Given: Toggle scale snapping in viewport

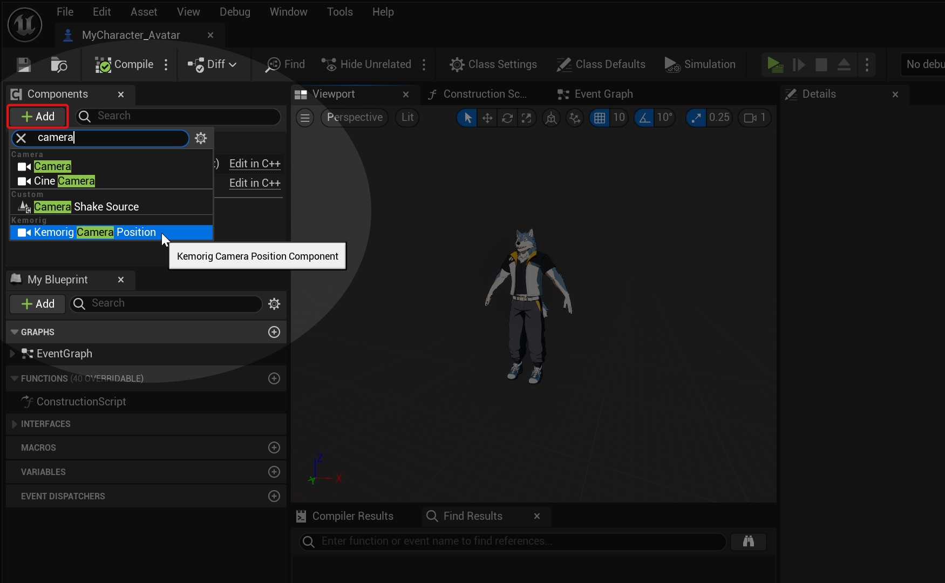Looking at the screenshot, I should point(696,118).
